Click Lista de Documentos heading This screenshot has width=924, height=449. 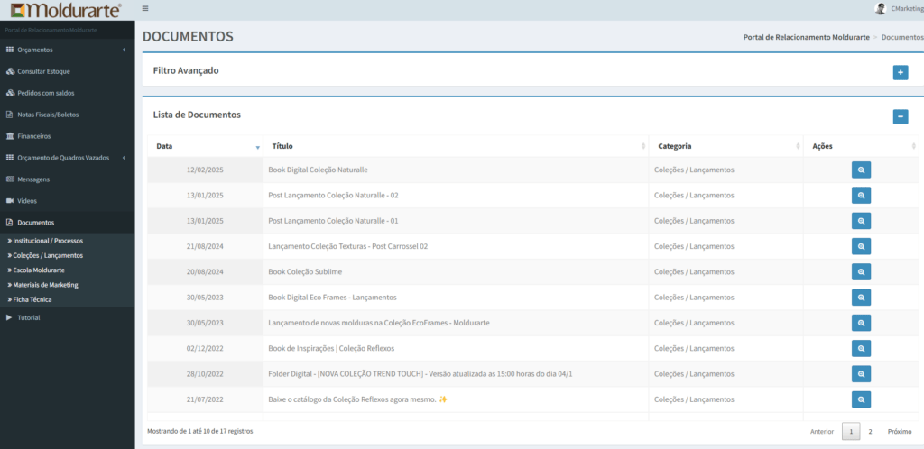[197, 115]
